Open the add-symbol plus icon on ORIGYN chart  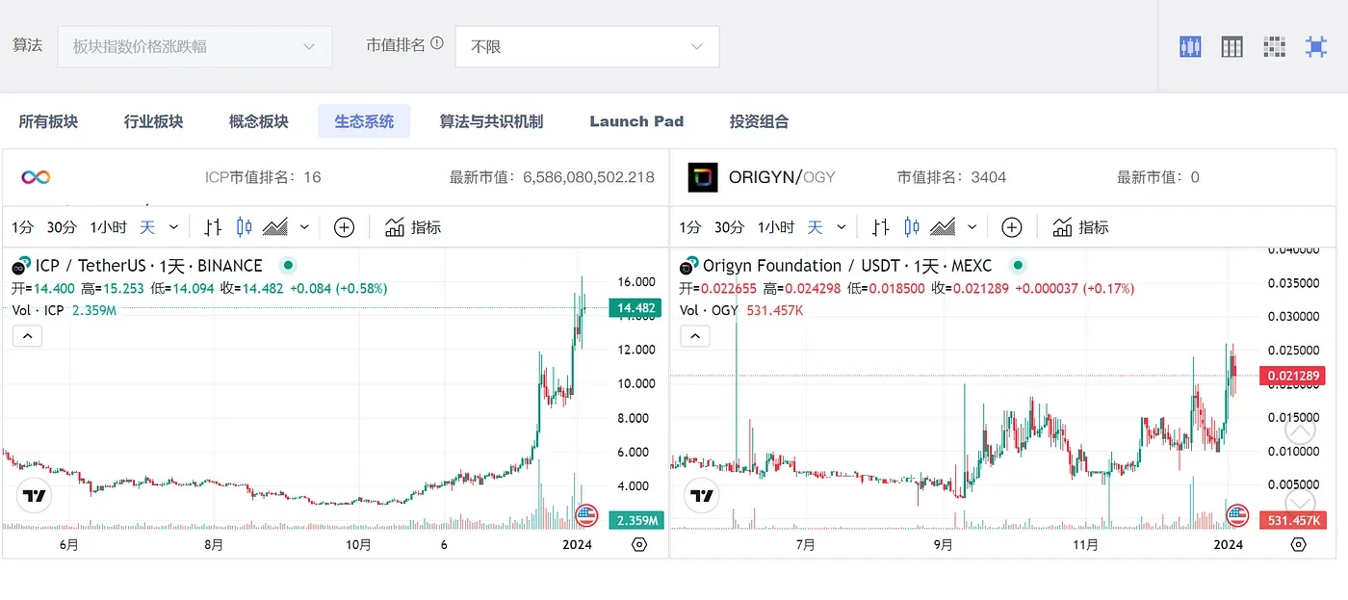pos(1011,227)
